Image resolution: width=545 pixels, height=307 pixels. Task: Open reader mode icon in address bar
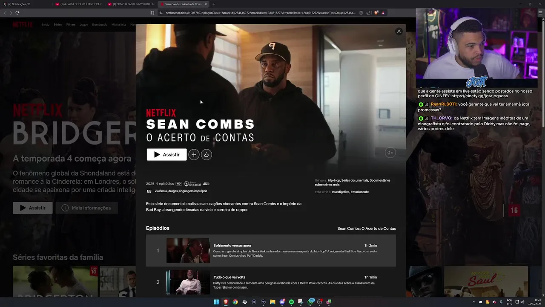pos(361,13)
